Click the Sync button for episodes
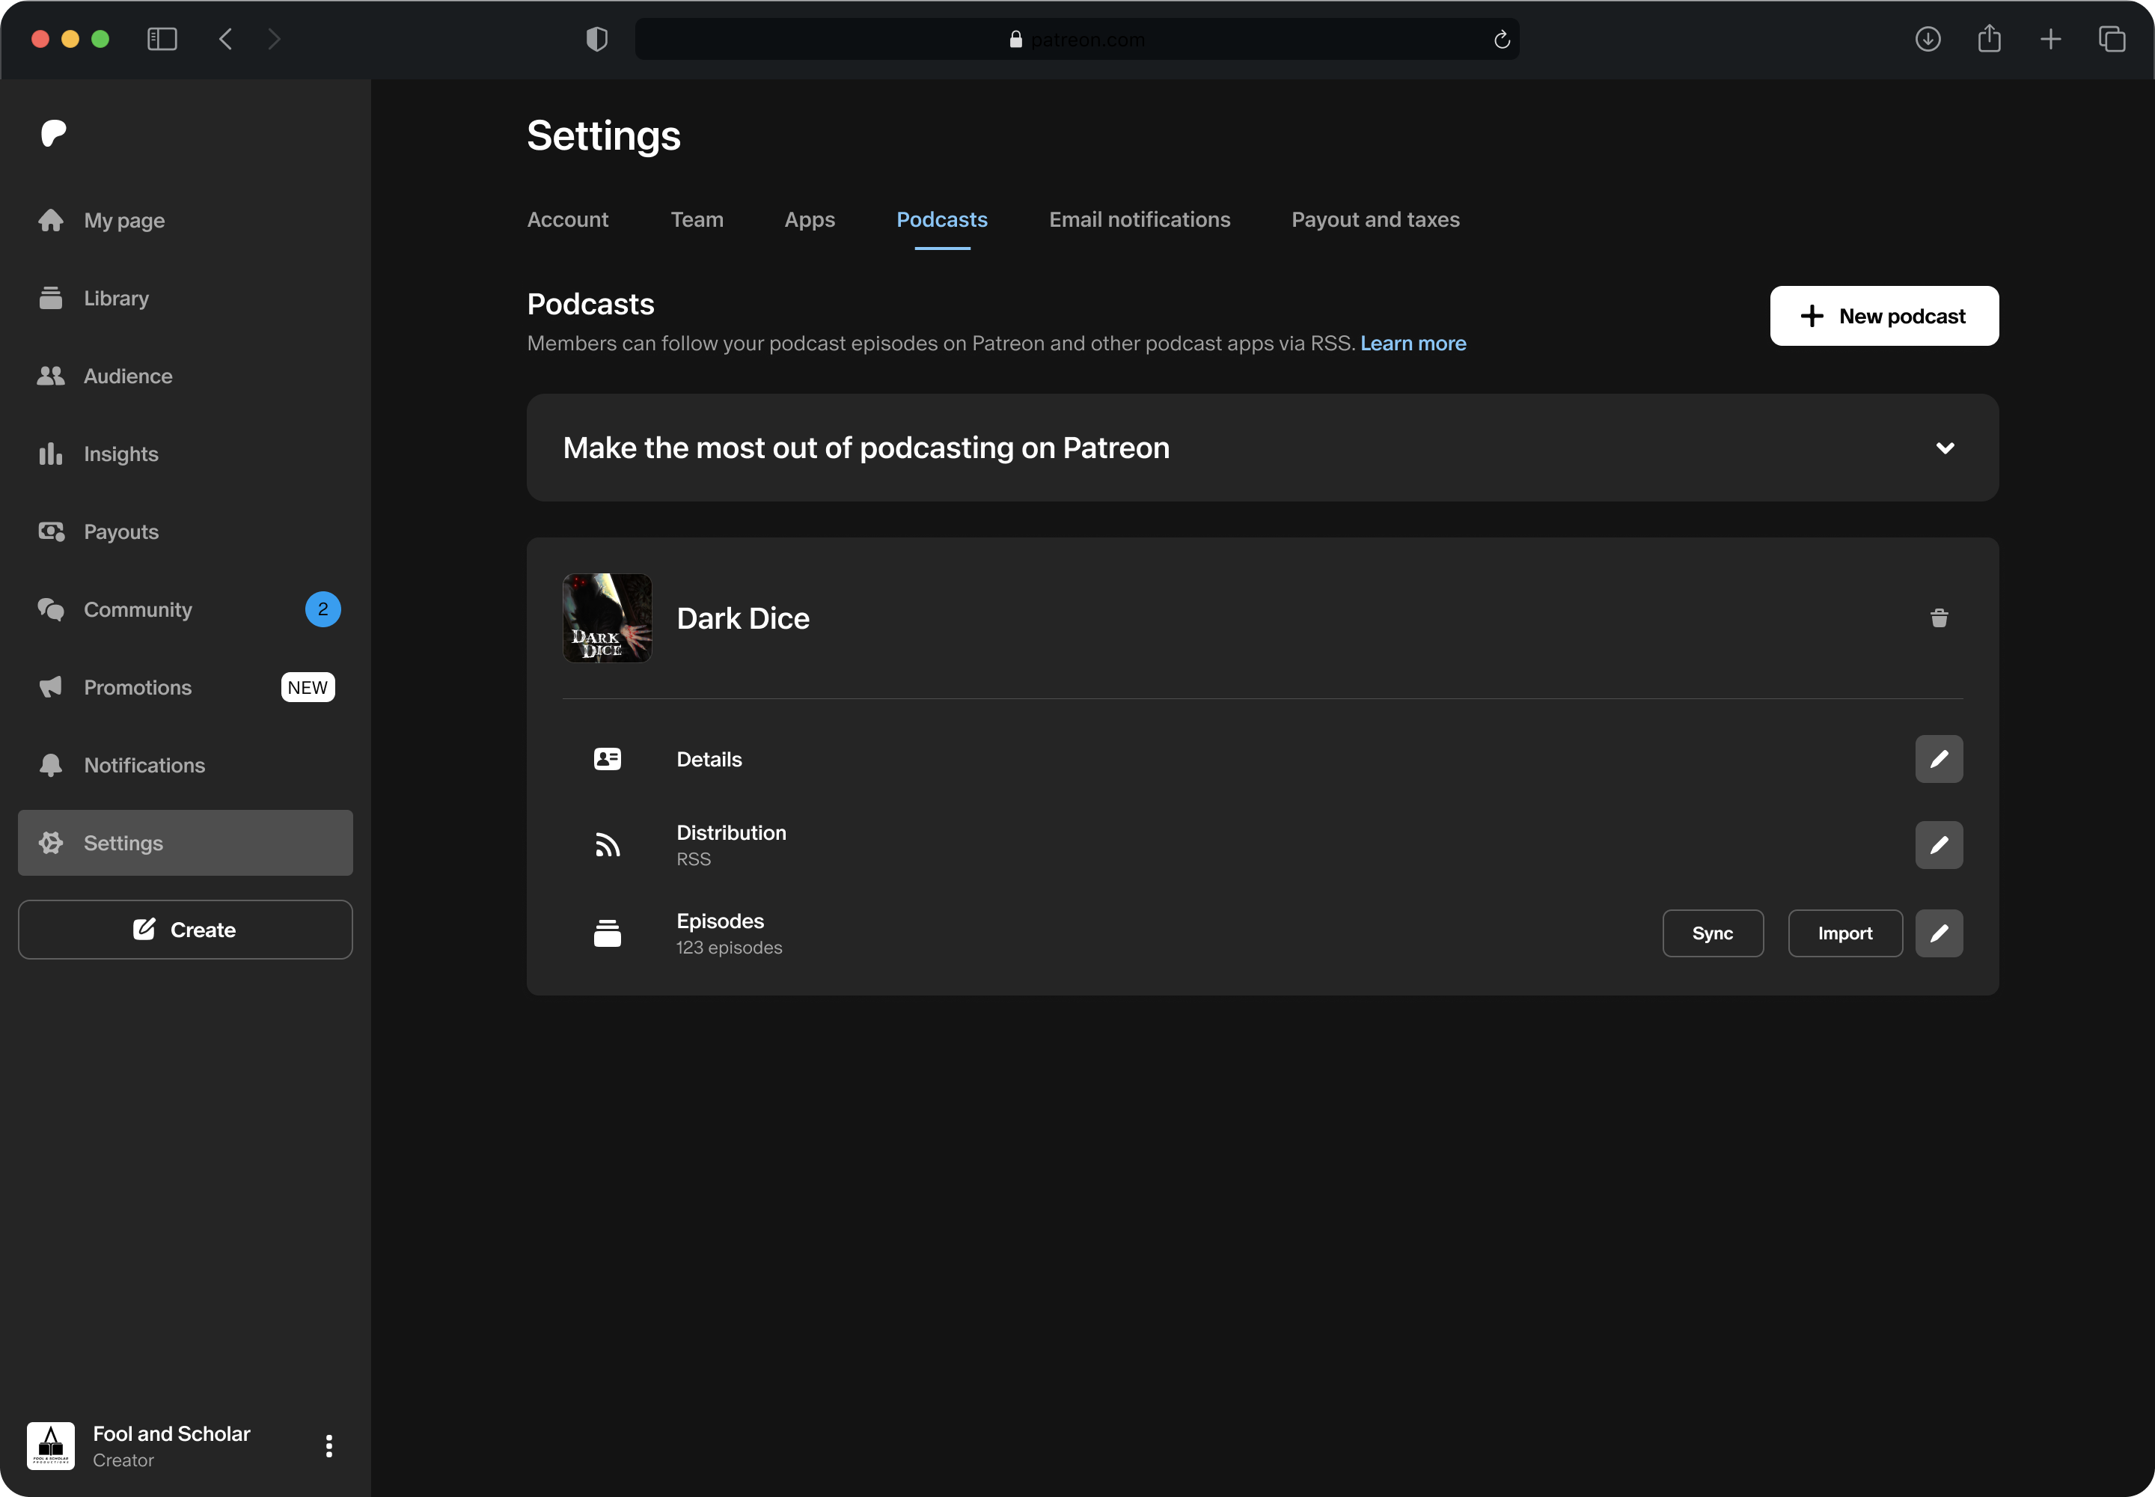Viewport: 2155px width, 1497px height. click(x=1712, y=933)
